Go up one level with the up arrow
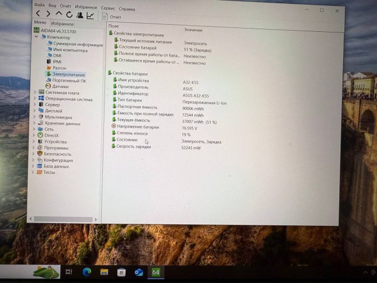The image size is (377, 283). click(x=59, y=14)
